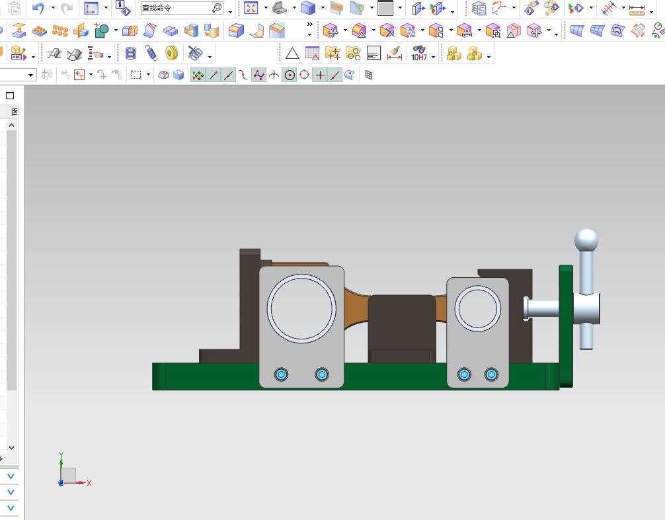Open the tabular note table icon
665x520 pixels.
pyautogui.click(x=313, y=53)
